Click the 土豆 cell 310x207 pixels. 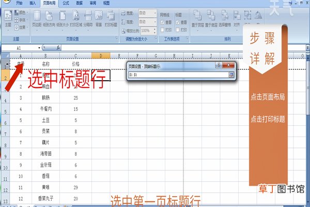click(x=45, y=120)
